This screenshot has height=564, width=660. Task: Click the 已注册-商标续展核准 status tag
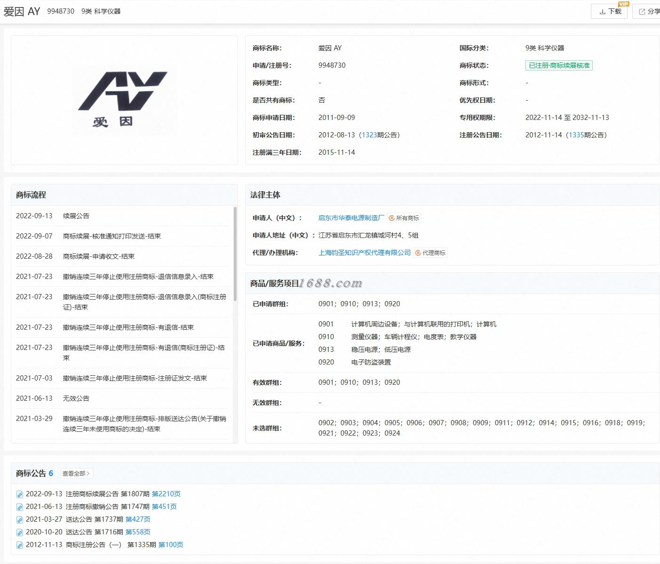click(x=559, y=65)
